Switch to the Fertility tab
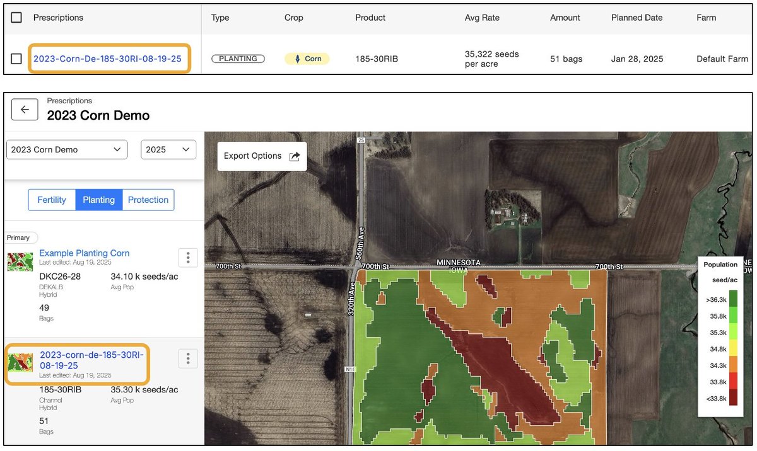Screen dimensions: 757x451 click(x=51, y=200)
